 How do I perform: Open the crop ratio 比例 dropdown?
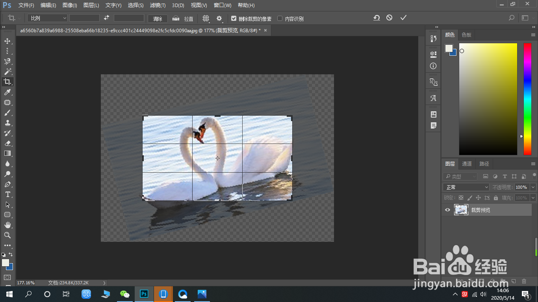click(x=47, y=18)
